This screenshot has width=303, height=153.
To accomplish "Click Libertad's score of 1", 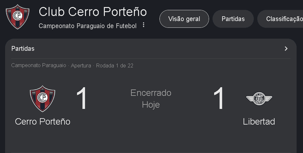I will [x=219, y=99].
